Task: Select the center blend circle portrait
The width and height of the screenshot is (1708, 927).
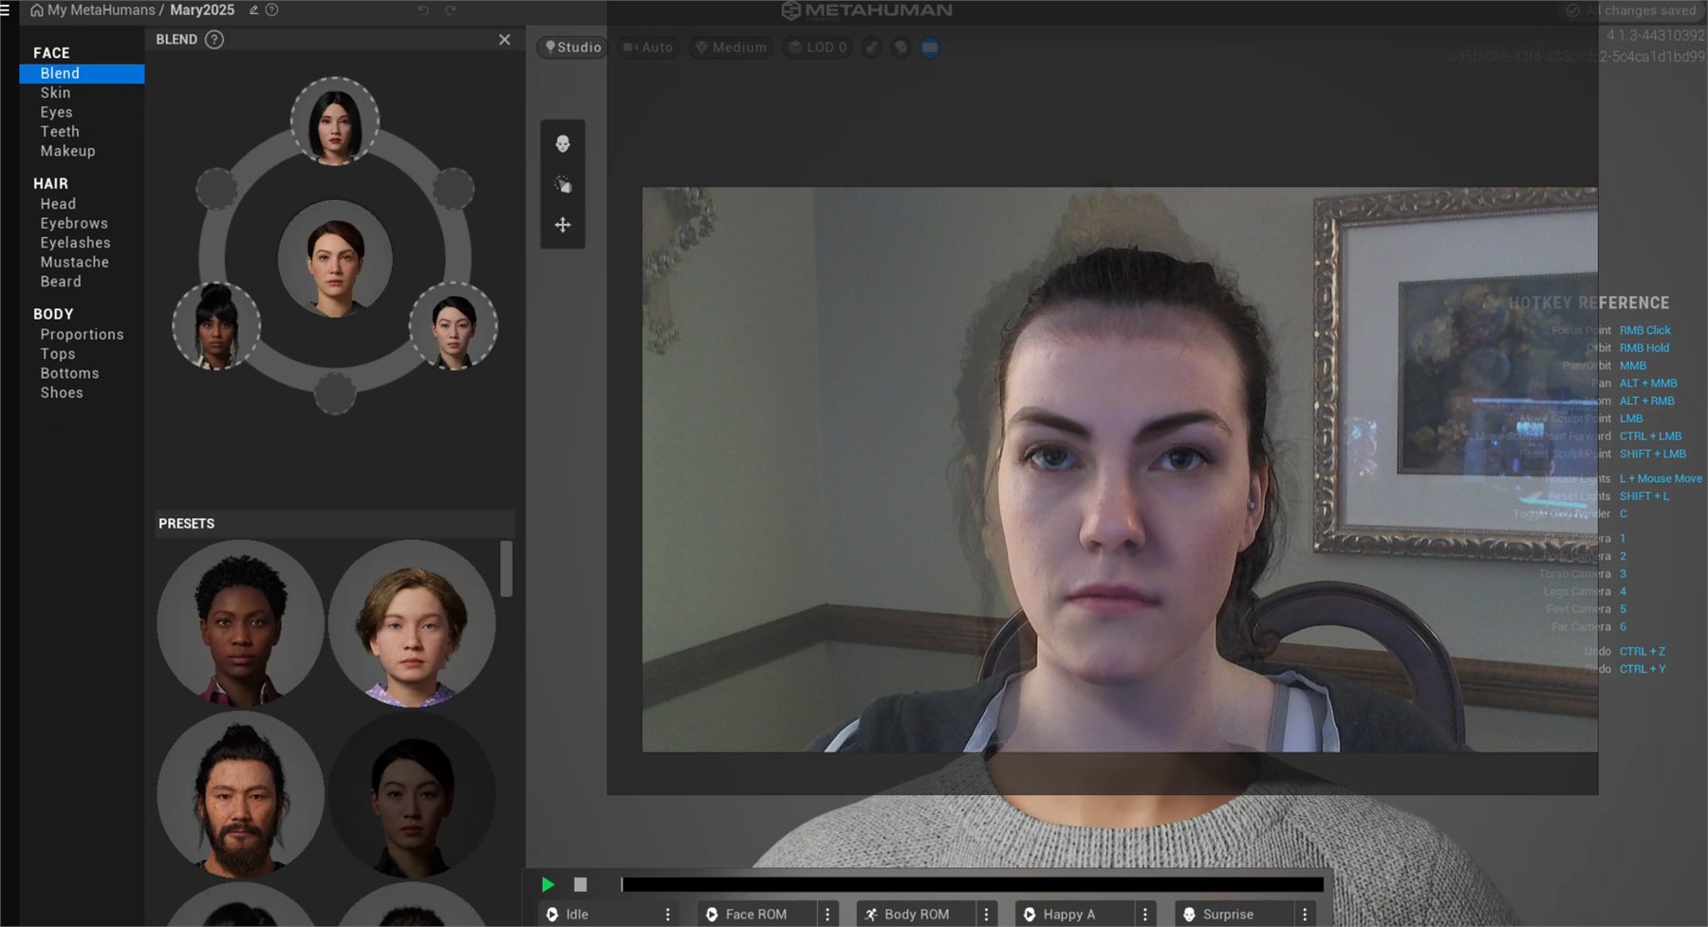Action: tap(335, 258)
